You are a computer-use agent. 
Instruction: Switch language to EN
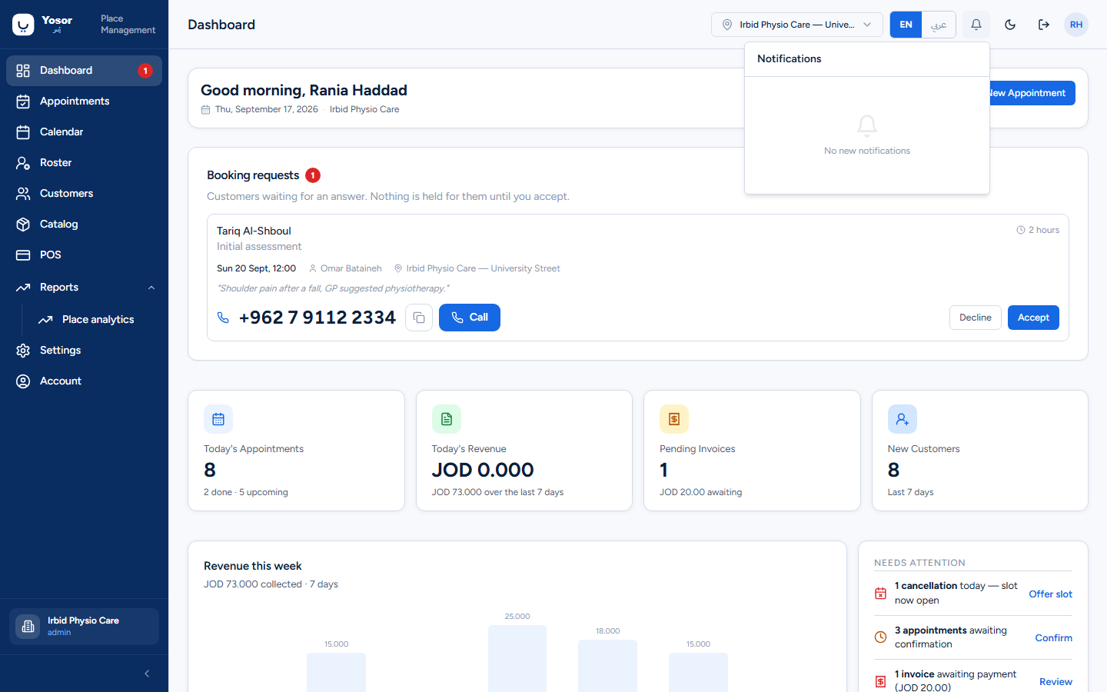pyautogui.click(x=906, y=25)
